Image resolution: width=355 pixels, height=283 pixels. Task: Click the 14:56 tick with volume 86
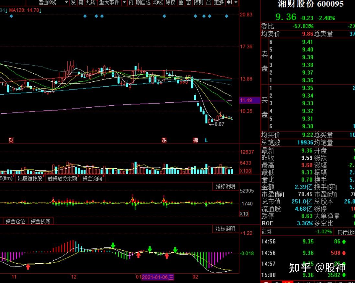point(304,242)
